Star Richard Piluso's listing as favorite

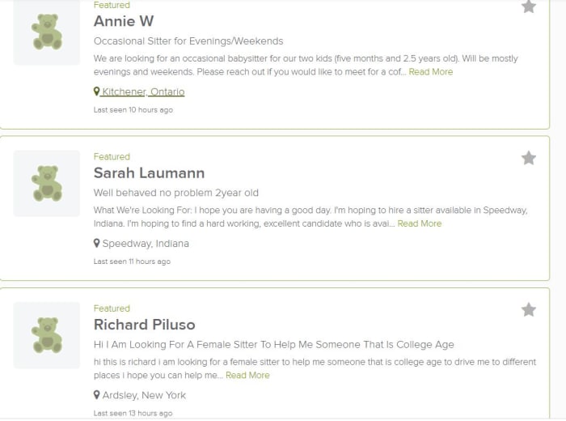tap(529, 310)
